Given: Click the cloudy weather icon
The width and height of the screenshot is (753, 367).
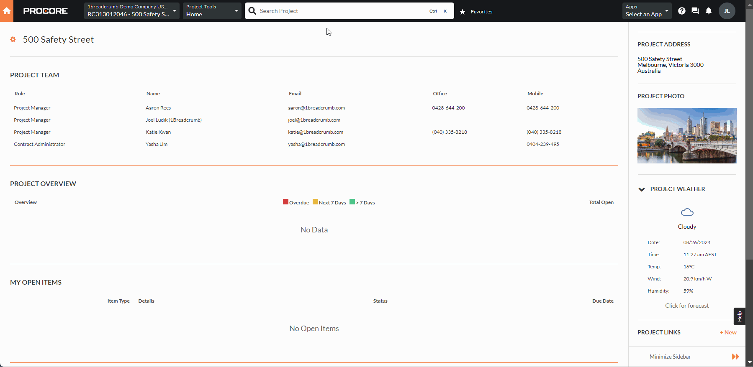Looking at the screenshot, I should [x=687, y=212].
